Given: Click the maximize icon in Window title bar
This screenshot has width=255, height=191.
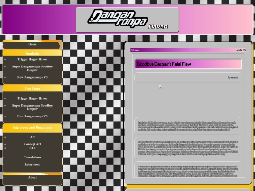Looking at the screenshot, I should [241, 50].
